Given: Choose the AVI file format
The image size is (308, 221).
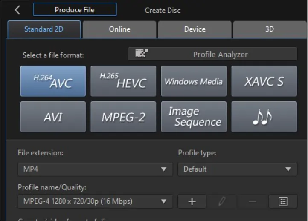Looking at the screenshot, I should (53, 117).
